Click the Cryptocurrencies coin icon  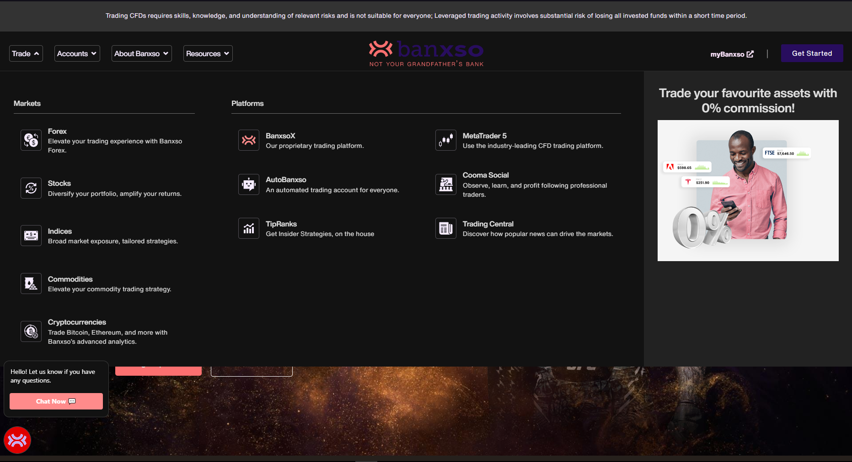point(31,331)
